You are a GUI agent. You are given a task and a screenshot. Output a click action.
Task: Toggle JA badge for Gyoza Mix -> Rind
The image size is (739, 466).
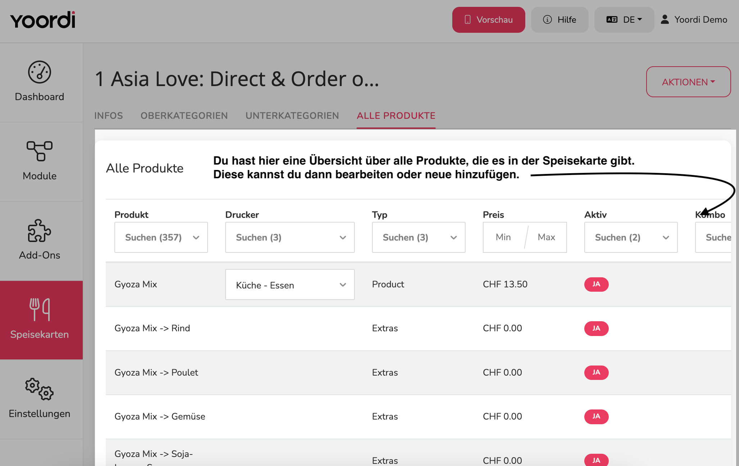point(596,328)
